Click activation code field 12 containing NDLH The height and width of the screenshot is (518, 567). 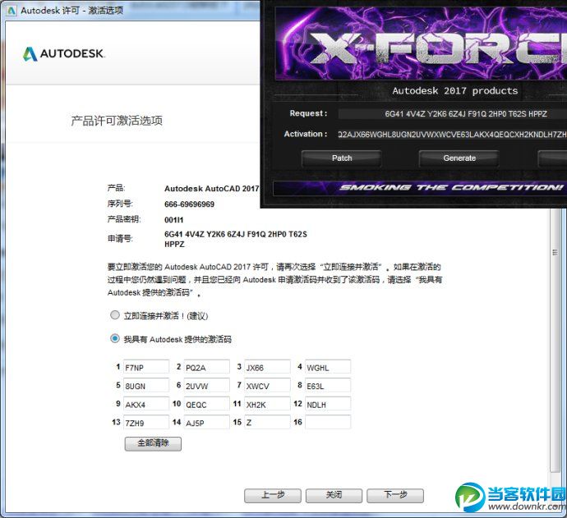pyautogui.click(x=328, y=404)
